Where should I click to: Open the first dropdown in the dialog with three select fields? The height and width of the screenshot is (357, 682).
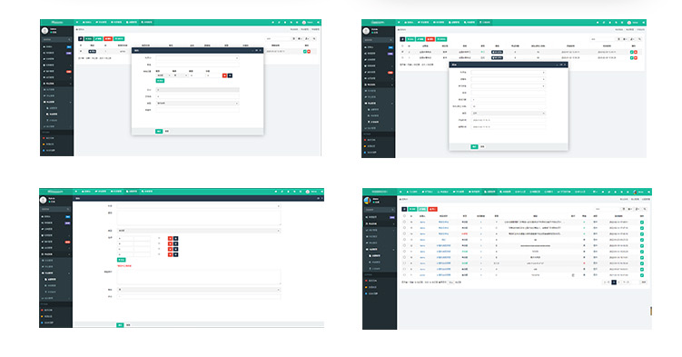(508, 73)
